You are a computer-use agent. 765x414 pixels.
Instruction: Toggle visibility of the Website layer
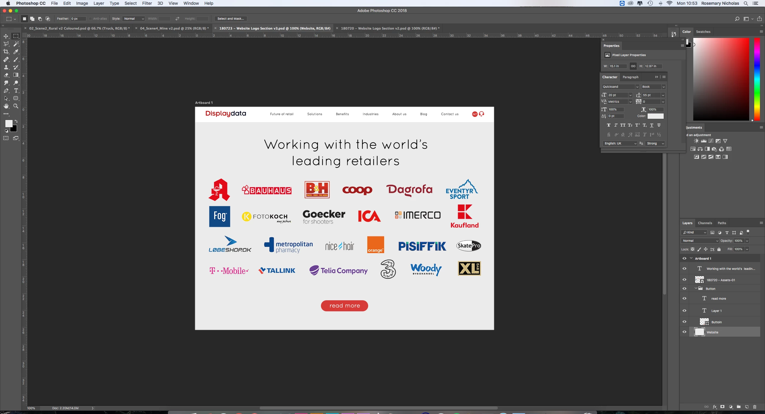coord(684,332)
